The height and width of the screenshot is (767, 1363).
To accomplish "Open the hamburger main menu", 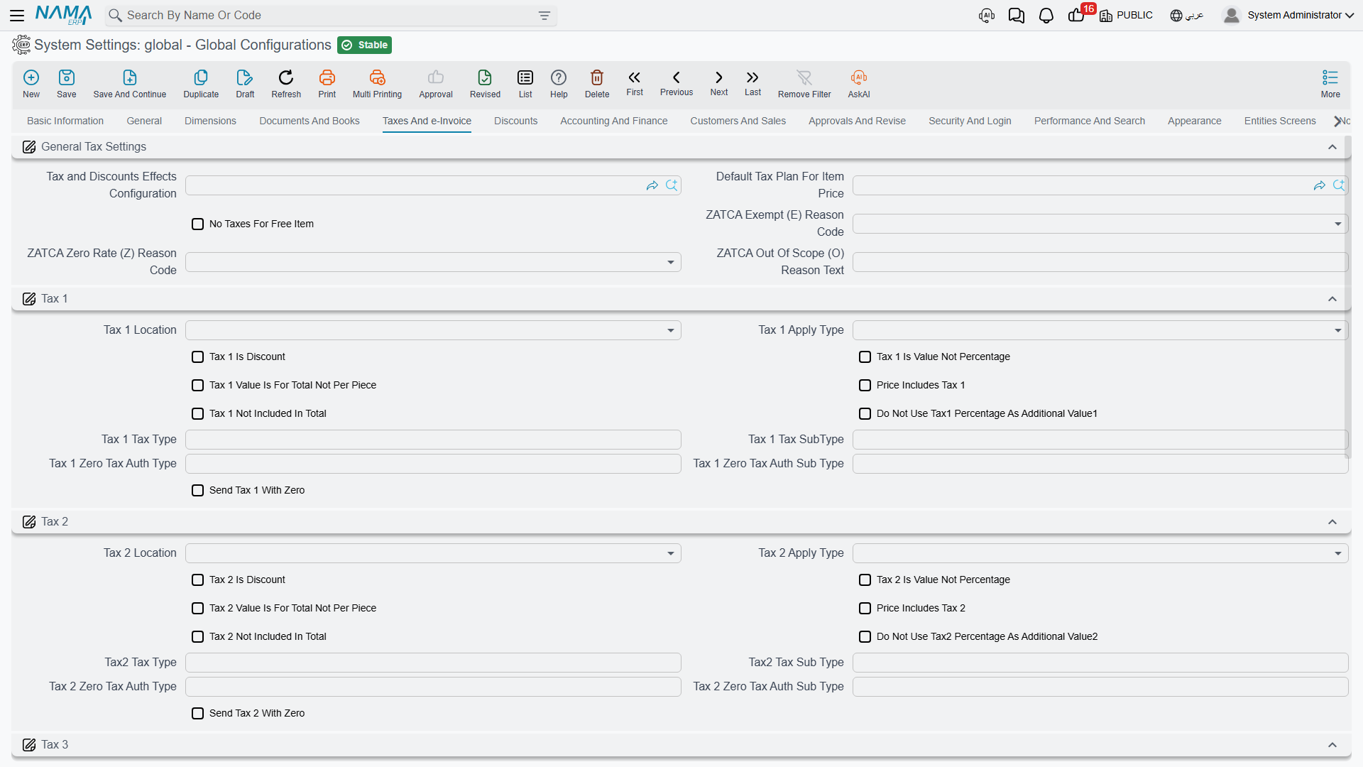I will pyautogui.click(x=17, y=15).
